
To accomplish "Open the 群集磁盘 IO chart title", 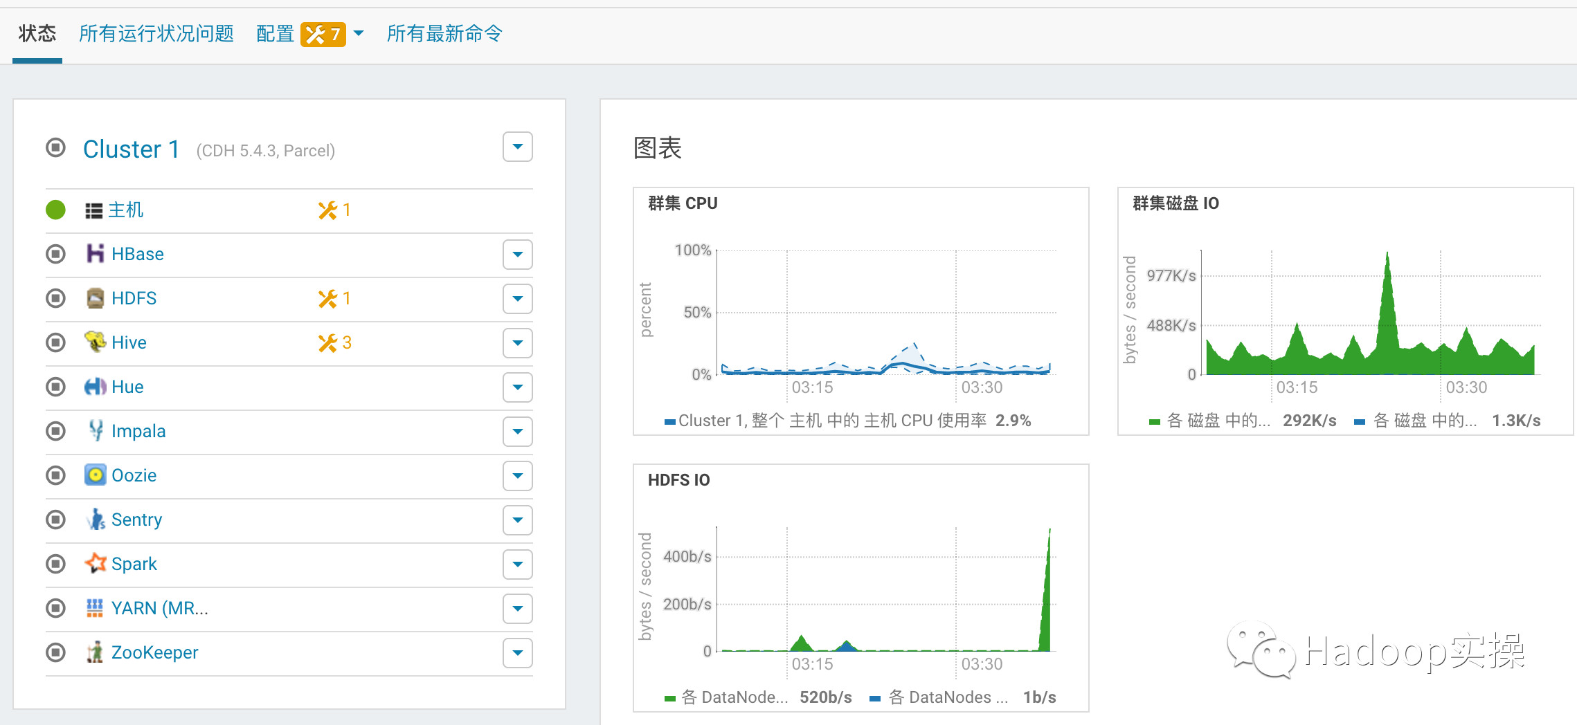I will [x=1175, y=203].
